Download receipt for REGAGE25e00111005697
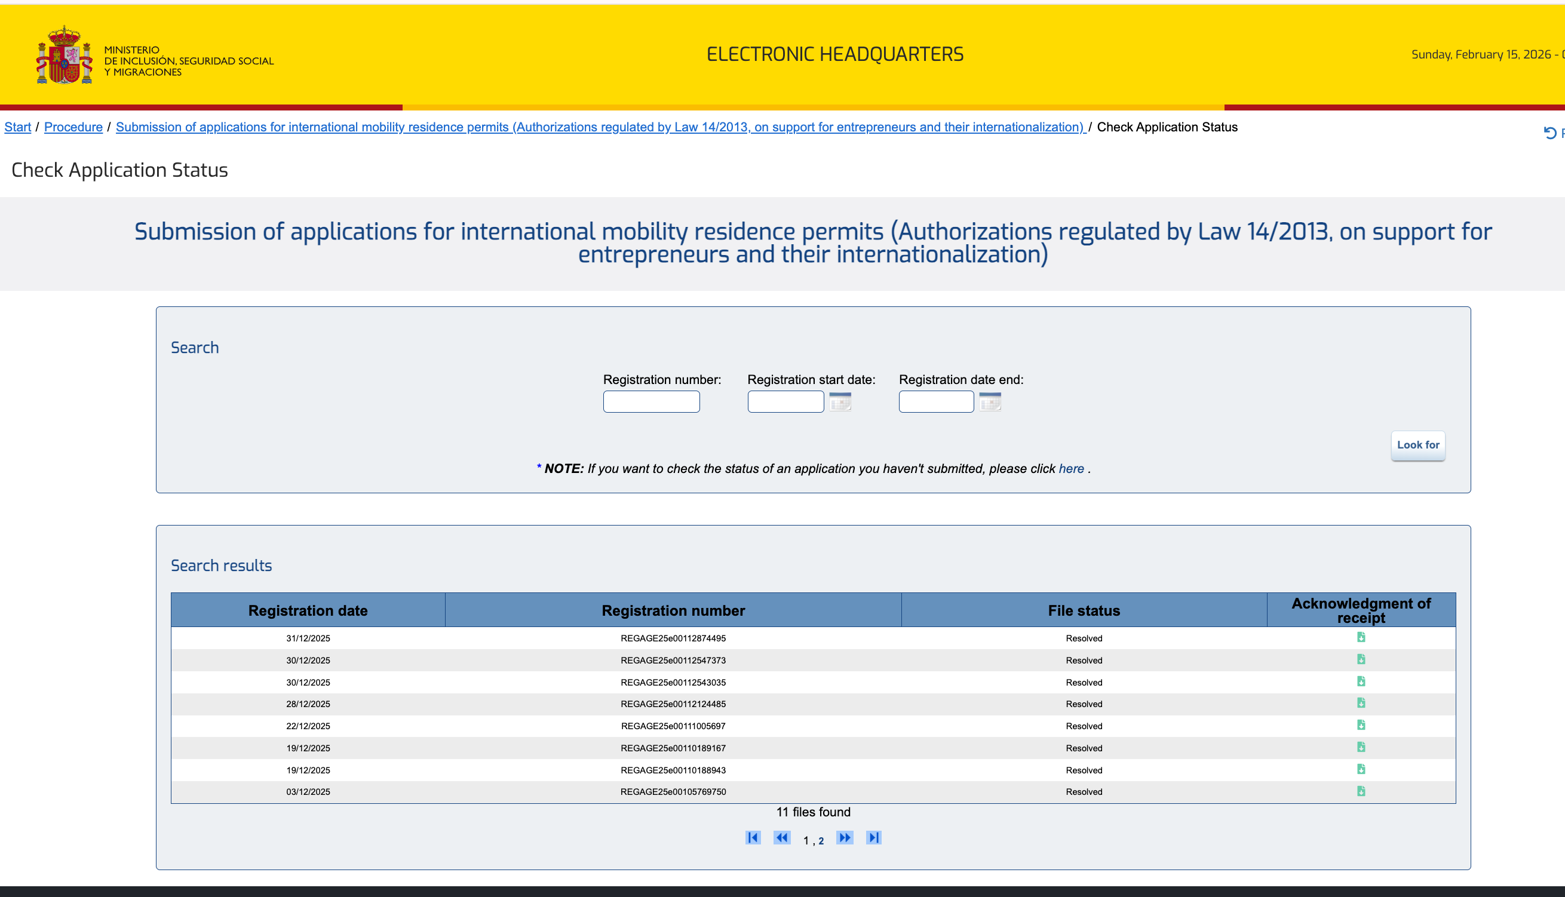Screen dimensions: 1565x897 point(1361,725)
